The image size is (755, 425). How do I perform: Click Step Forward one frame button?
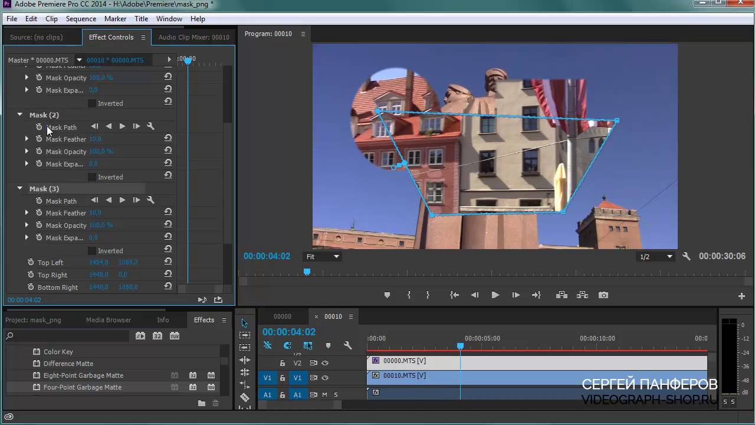[516, 295]
